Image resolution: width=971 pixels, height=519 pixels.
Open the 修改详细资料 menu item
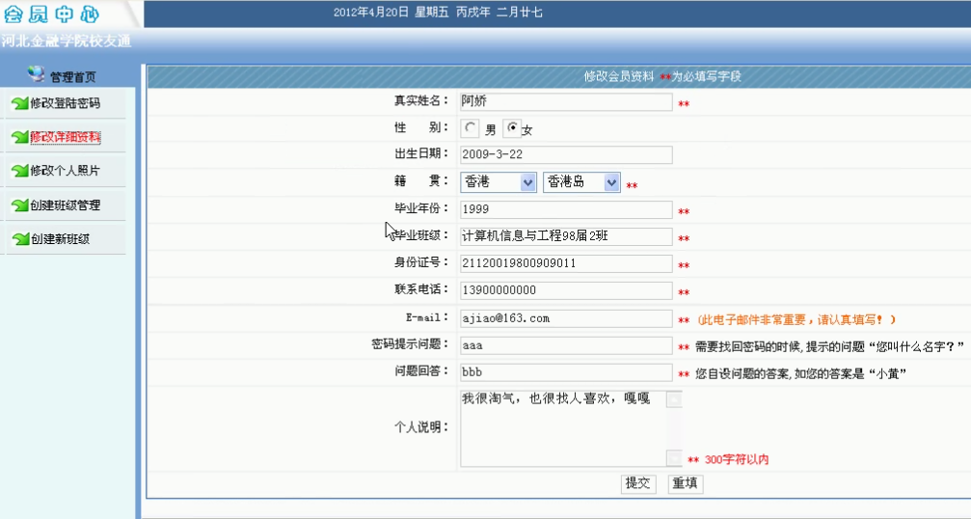(65, 137)
